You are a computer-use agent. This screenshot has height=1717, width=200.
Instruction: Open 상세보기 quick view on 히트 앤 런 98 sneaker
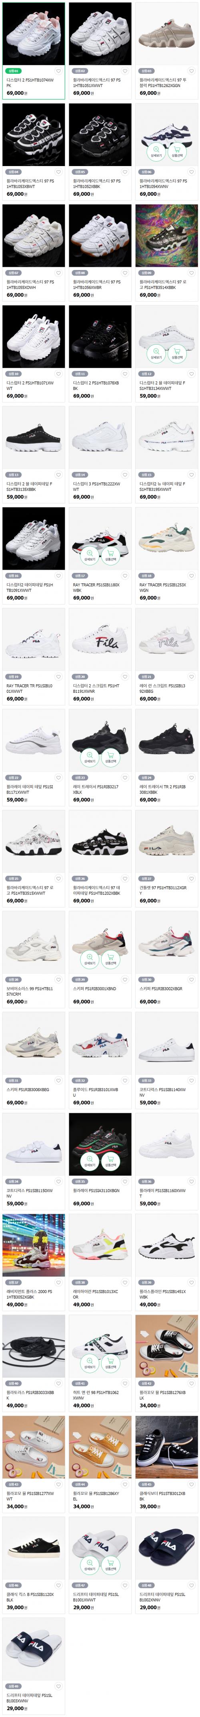click(90, 1363)
